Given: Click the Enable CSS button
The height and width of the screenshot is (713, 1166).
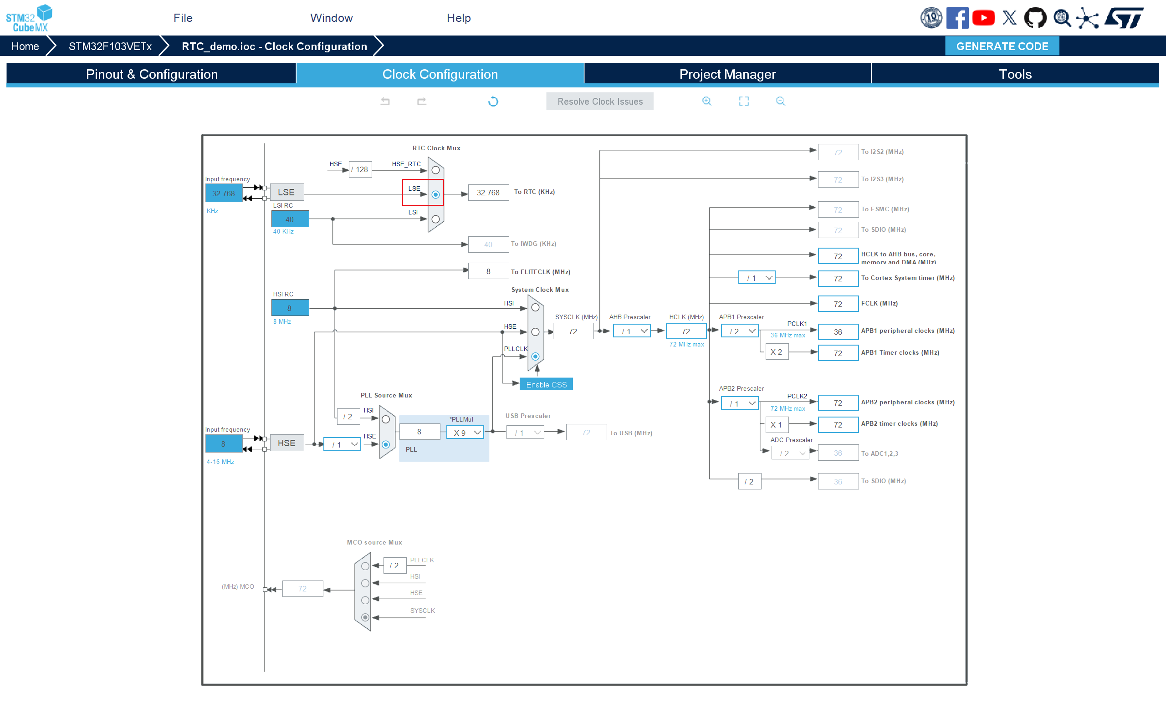Looking at the screenshot, I should (x=546, y=385).
